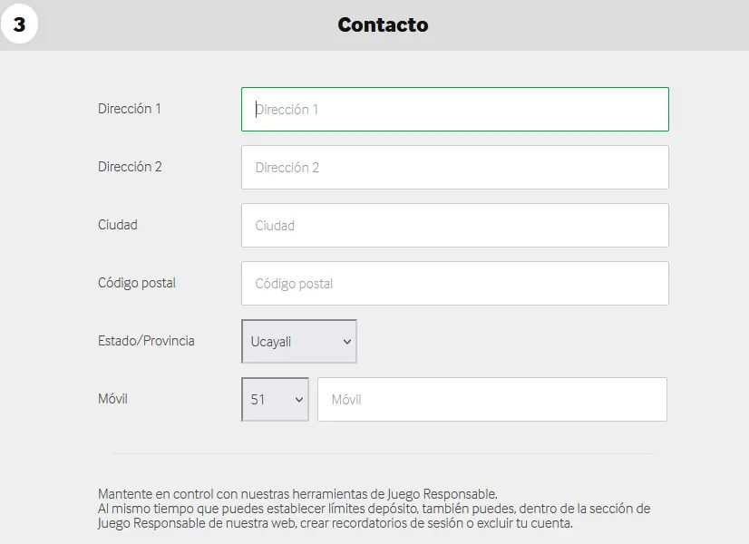Click the Ciudad text box

[453, 225]
